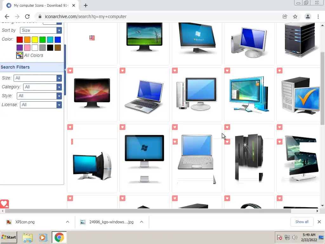The height and width of the screenshot is (244, 325).
Task: Filter by pink color swatch
Action: [27, 48]
